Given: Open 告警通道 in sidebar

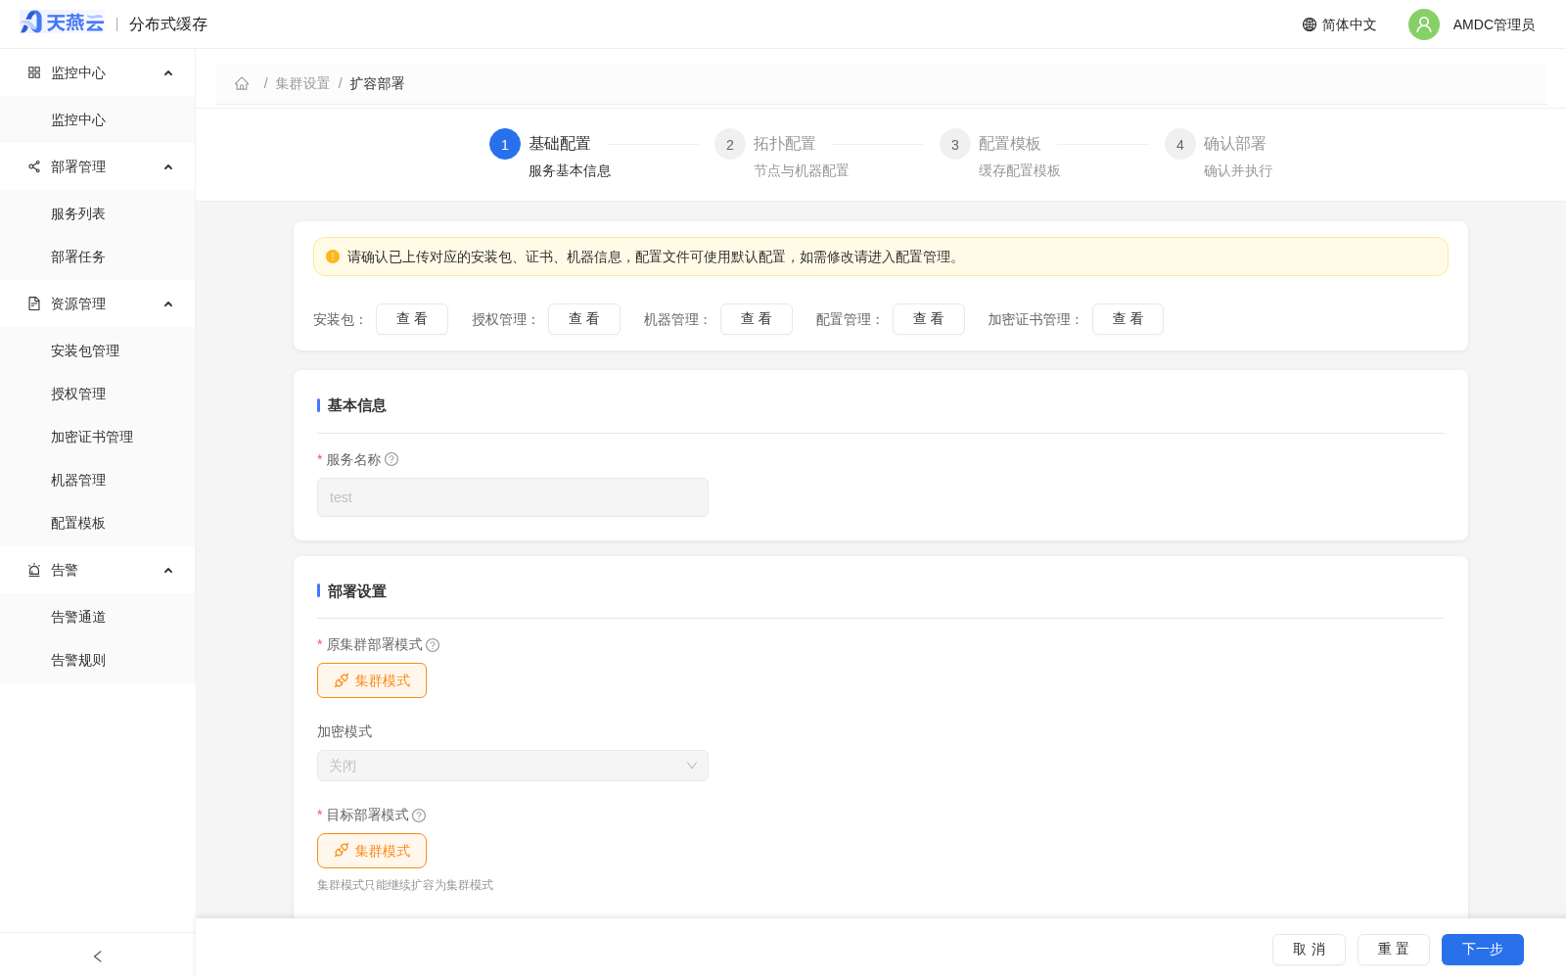Looking at the screenshot, I should point(98,617).
